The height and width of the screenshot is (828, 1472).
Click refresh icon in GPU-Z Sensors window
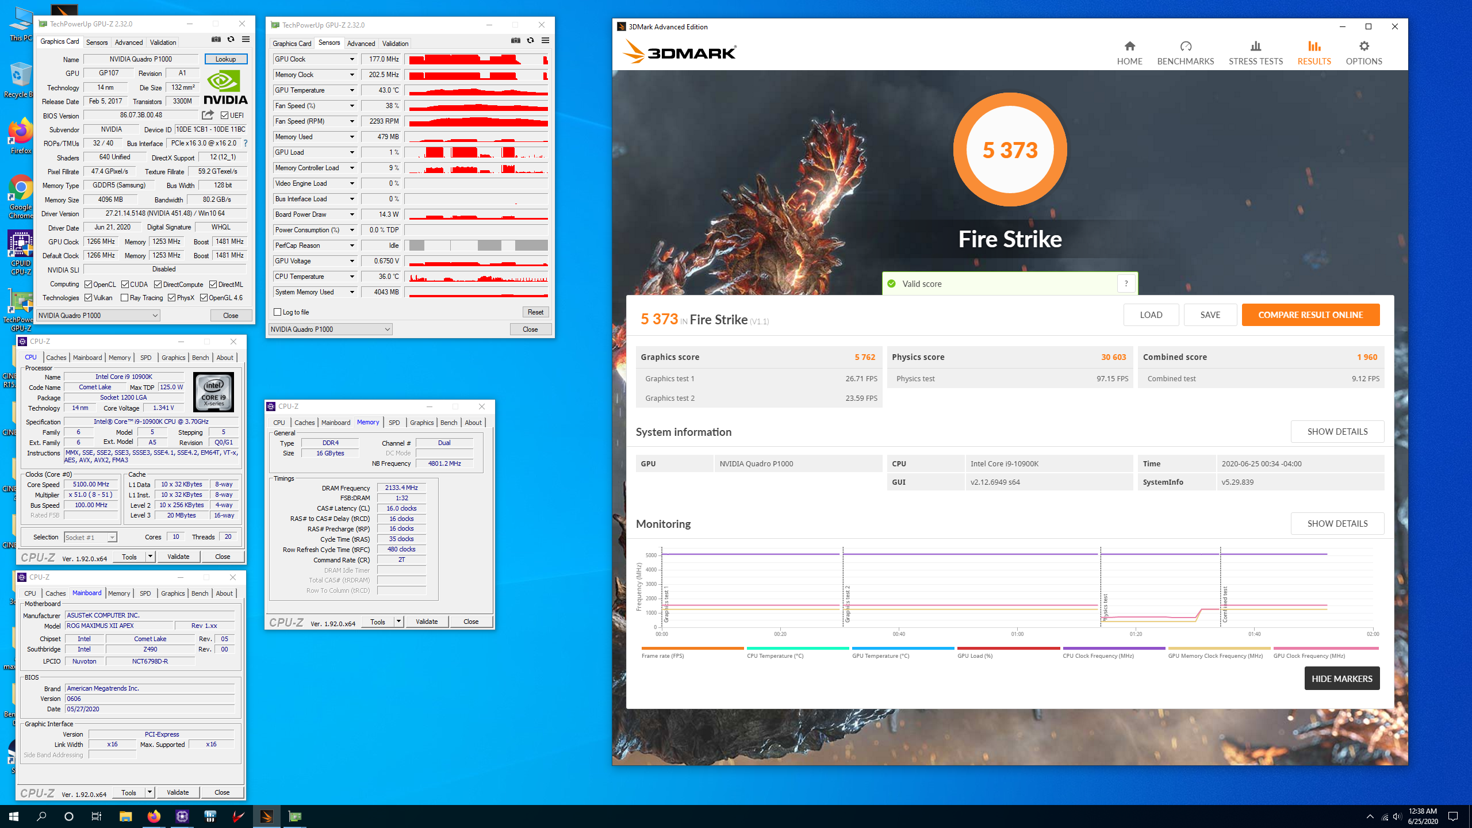tap(530, 40)
